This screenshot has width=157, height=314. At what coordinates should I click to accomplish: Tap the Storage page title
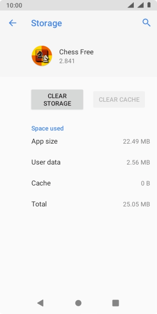point(46,23)
